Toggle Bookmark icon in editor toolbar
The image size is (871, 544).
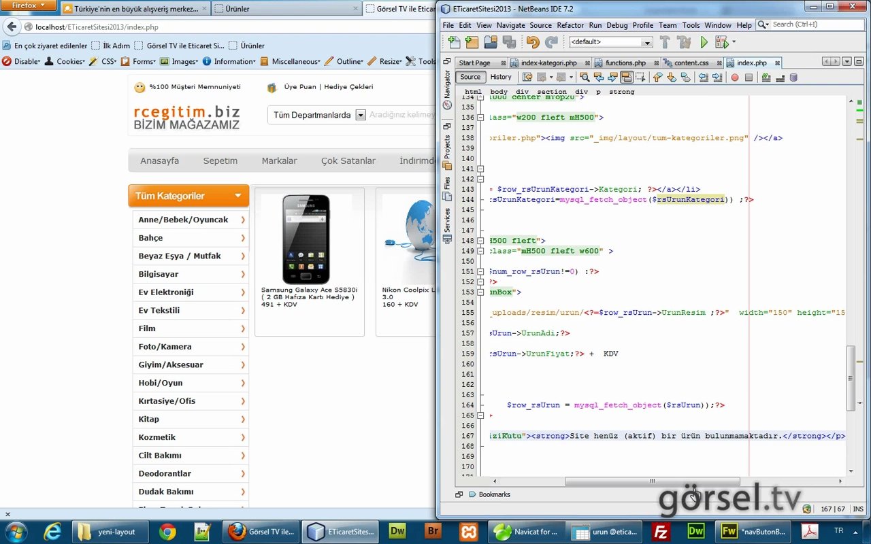pyautogui.click(x=685, y=78)
